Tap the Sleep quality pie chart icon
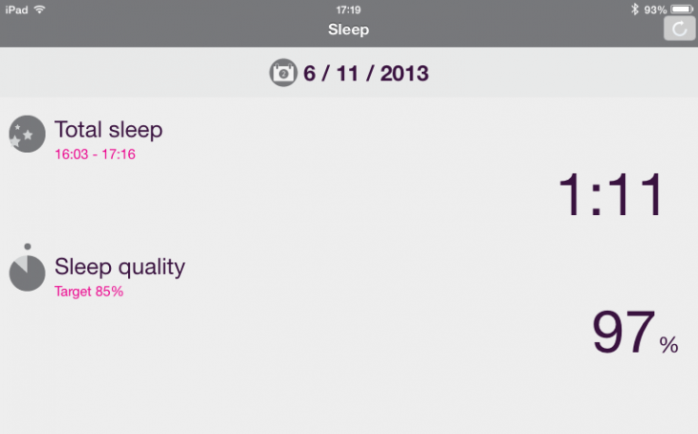Viewport: 698px width, 434px height. 27,271
